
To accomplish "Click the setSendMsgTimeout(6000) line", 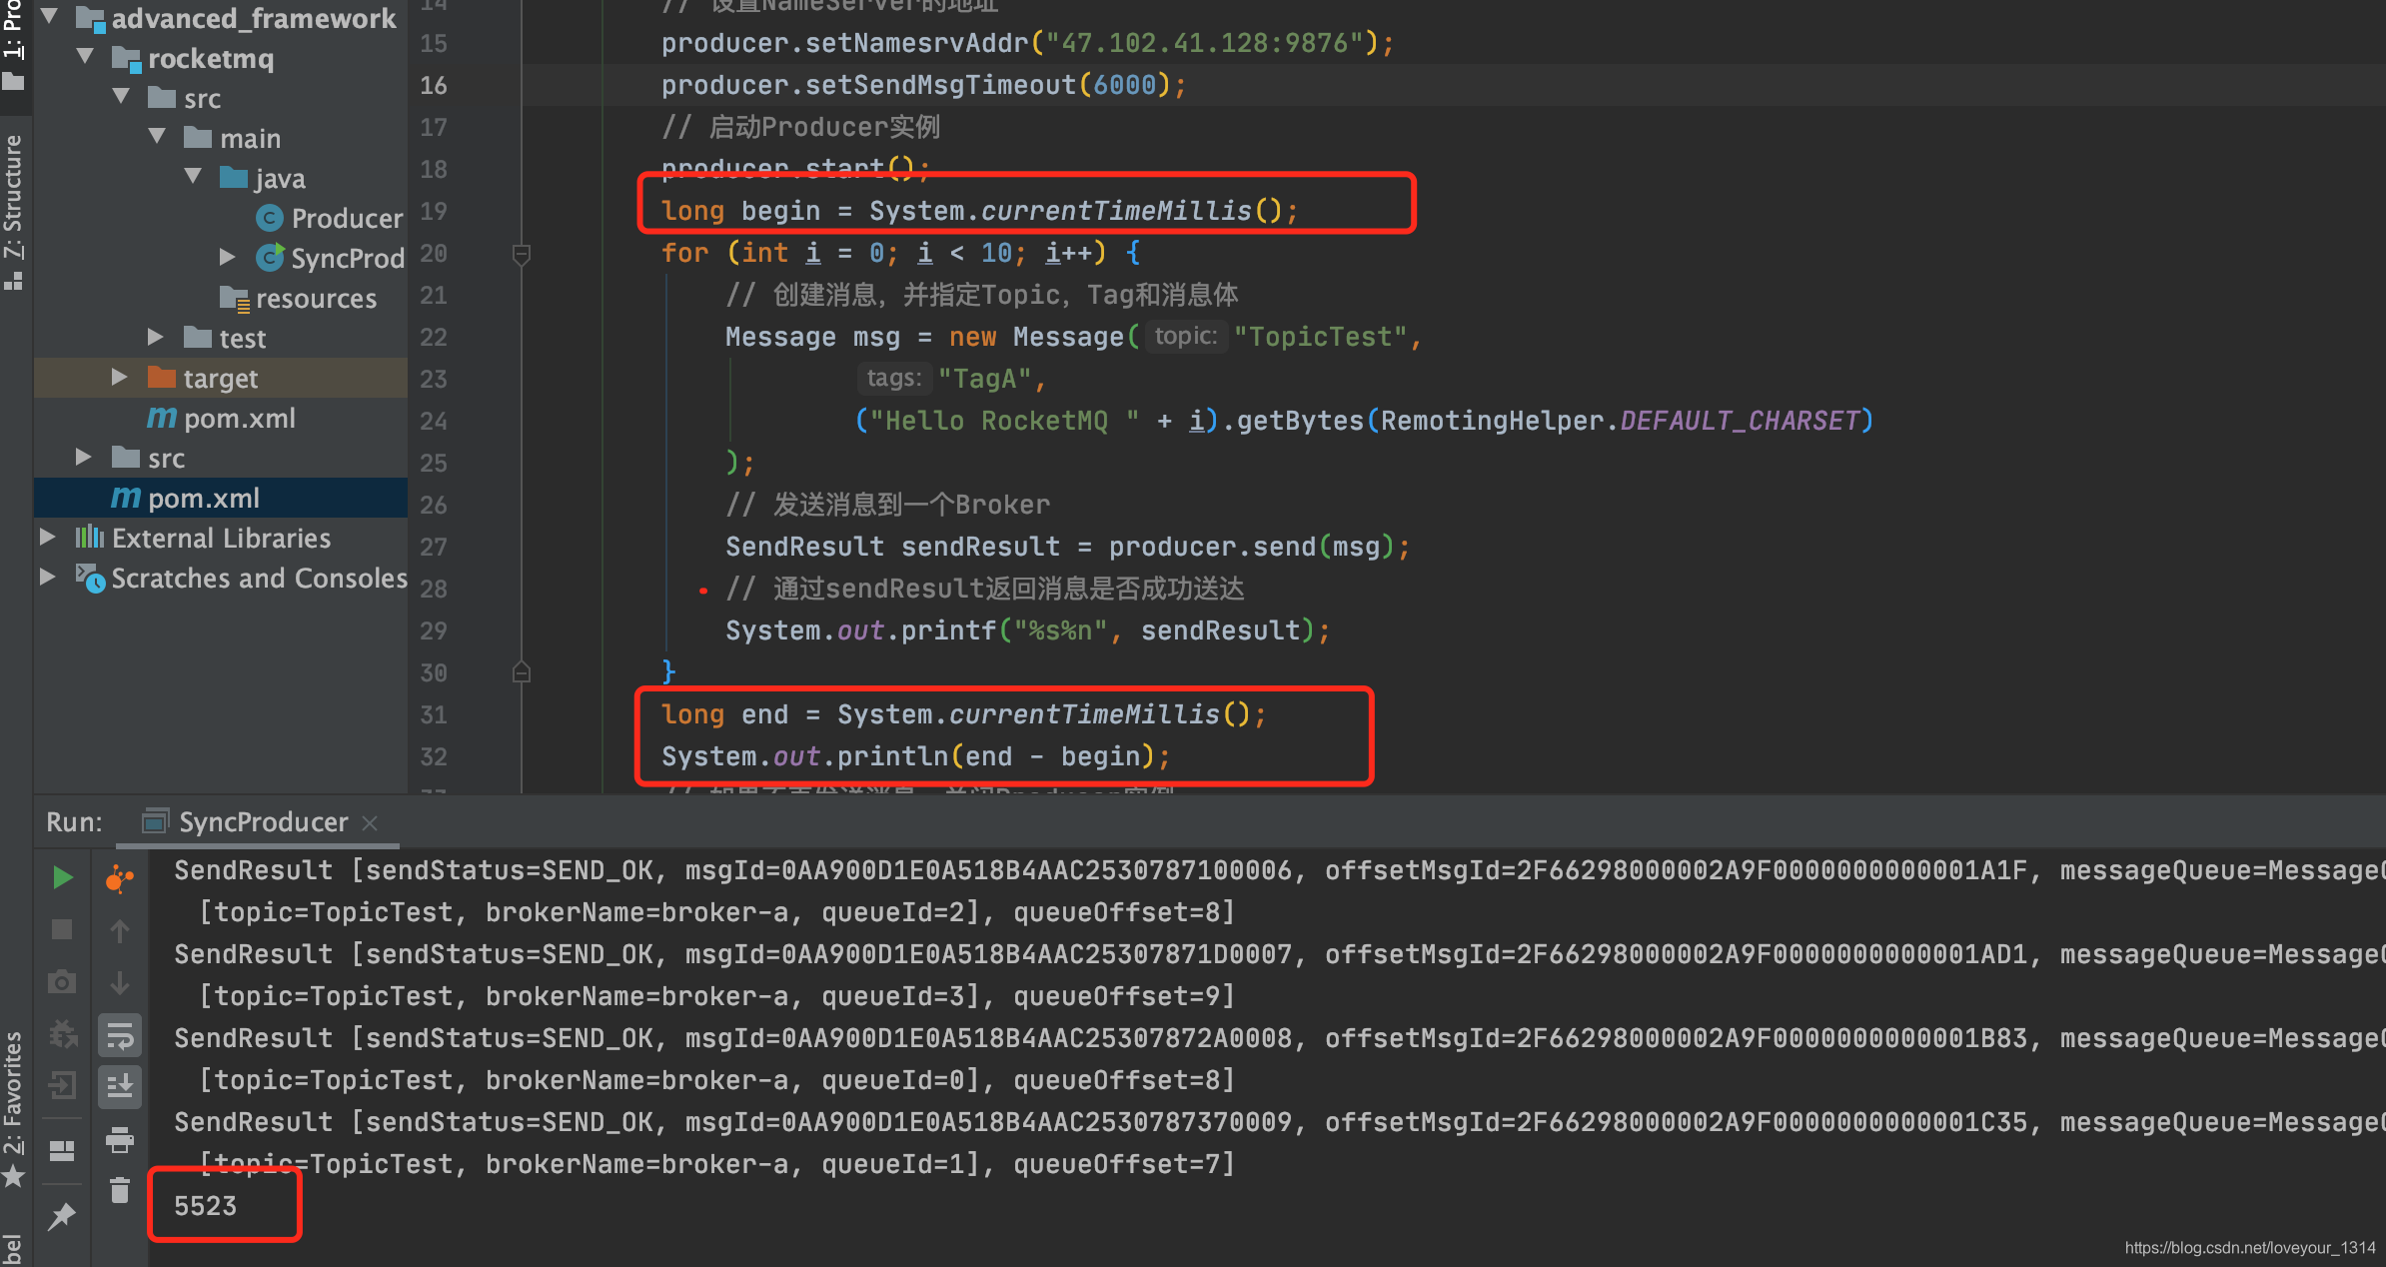I will 923,86.
